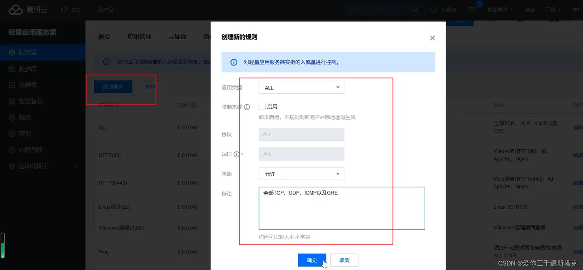This screenshot has height=270, width=583.
Task: Click the firewall notice info icon
Action: coord(106,62)
